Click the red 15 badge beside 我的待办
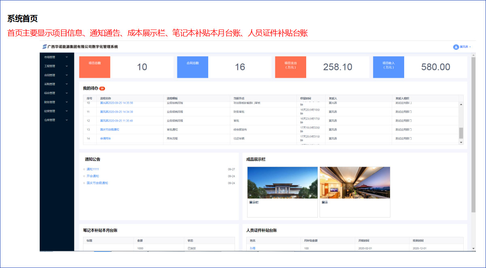The height and width of the screenshot is (268, 486). coord(102,88)
